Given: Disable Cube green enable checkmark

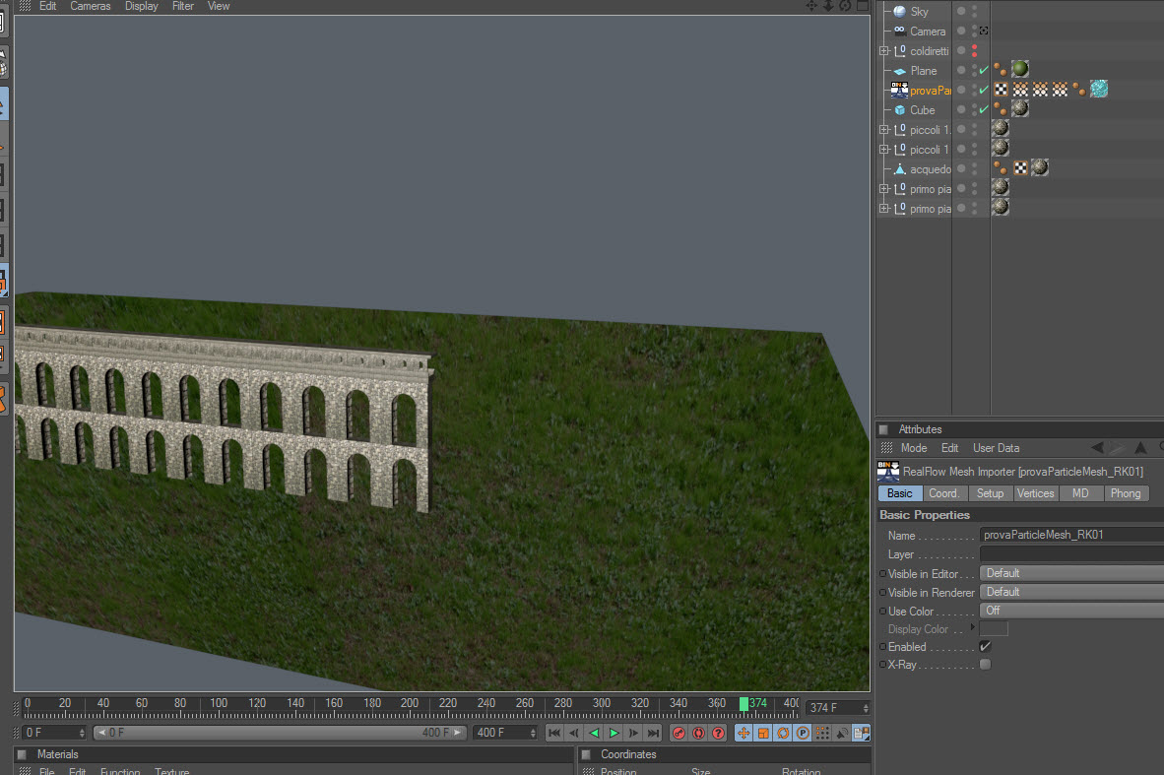Looking at the screenshot, I should pyautogui.click(x=984, y=110).
